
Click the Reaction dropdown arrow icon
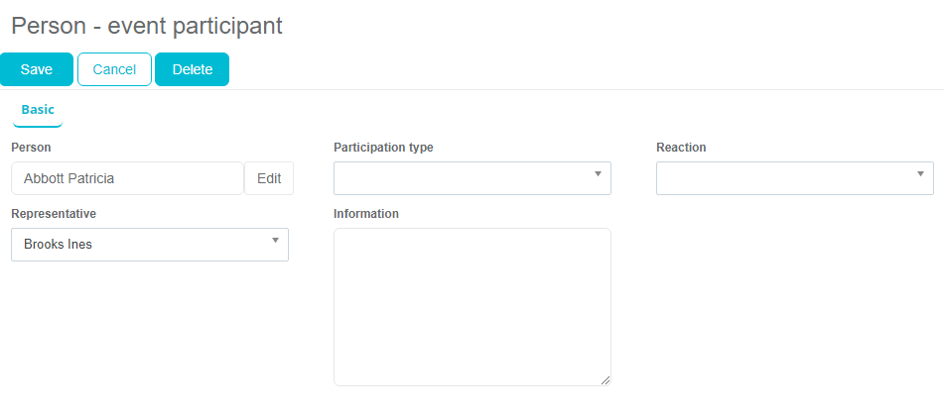(x=920, y=174)
